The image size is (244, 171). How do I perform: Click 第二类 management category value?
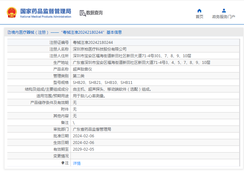[78, 76]
